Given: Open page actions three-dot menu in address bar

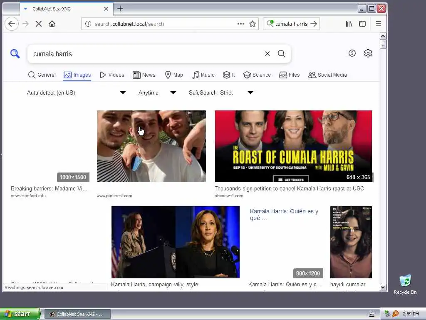Looking at the screenshot, I should click(241, 24).
